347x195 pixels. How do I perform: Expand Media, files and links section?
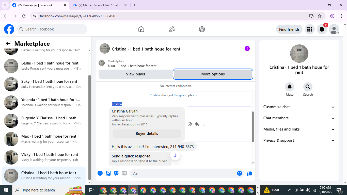tap(299, 129)
